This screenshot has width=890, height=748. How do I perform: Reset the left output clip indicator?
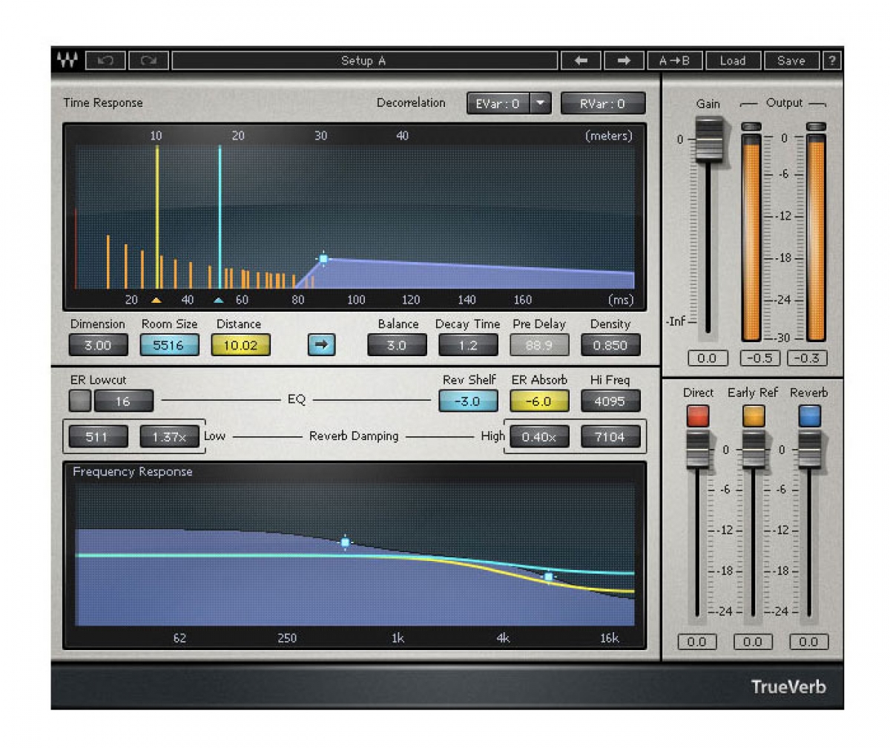pos(751,127)
